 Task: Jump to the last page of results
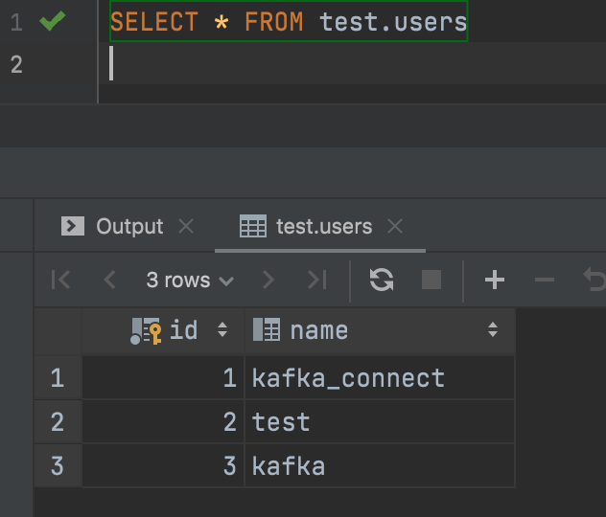pyautogui.click(x=316, y=280)
